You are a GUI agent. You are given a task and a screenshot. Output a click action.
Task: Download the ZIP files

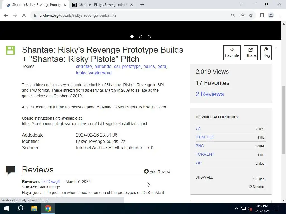(x=199, y=163)
